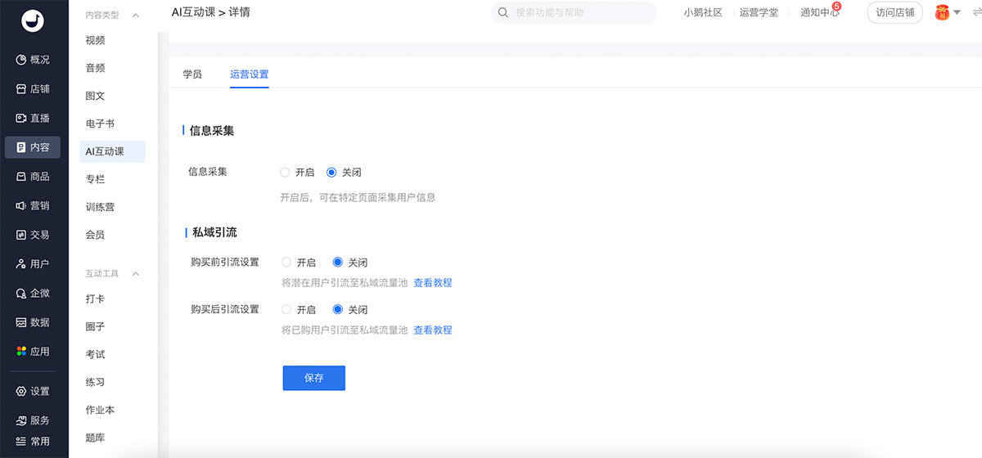Click the 搜索功能与帮助 search field
Image resolution: width=982 pixels, height=458 pixels.
pyautogui.click(x=583, y=13)
